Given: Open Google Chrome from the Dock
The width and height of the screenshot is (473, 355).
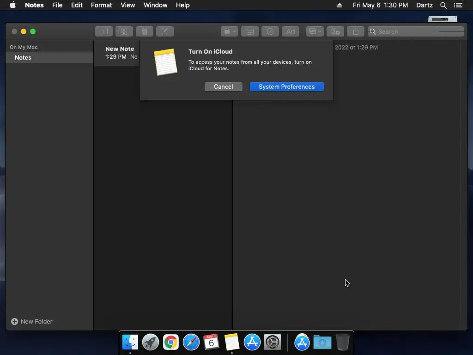Looking at the screenshot, I should [x=171, y=342].
